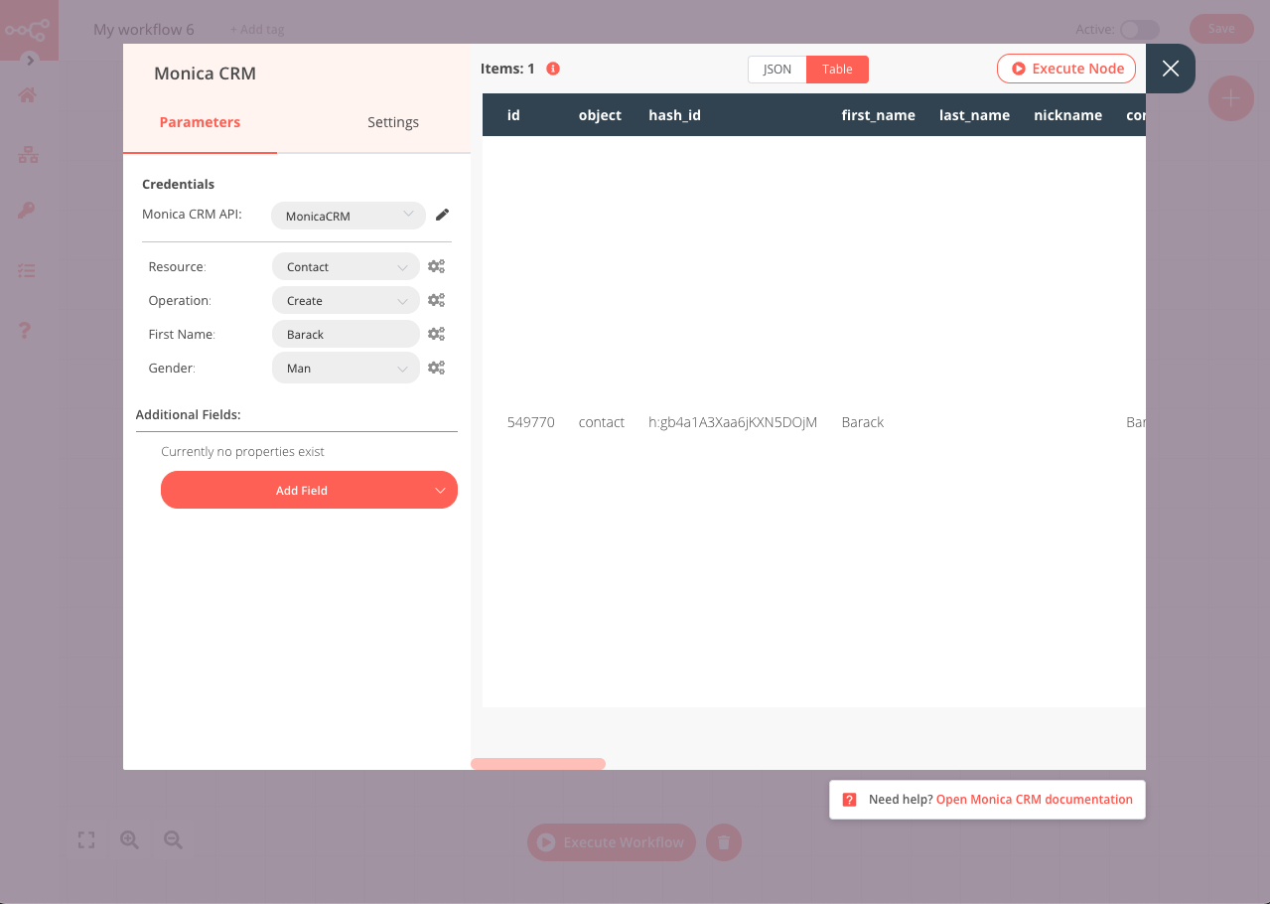Edit the MonicaCRM credential with the pencil icon
The width and height of the screenshot is (1270, 904).
click(442, 214)
